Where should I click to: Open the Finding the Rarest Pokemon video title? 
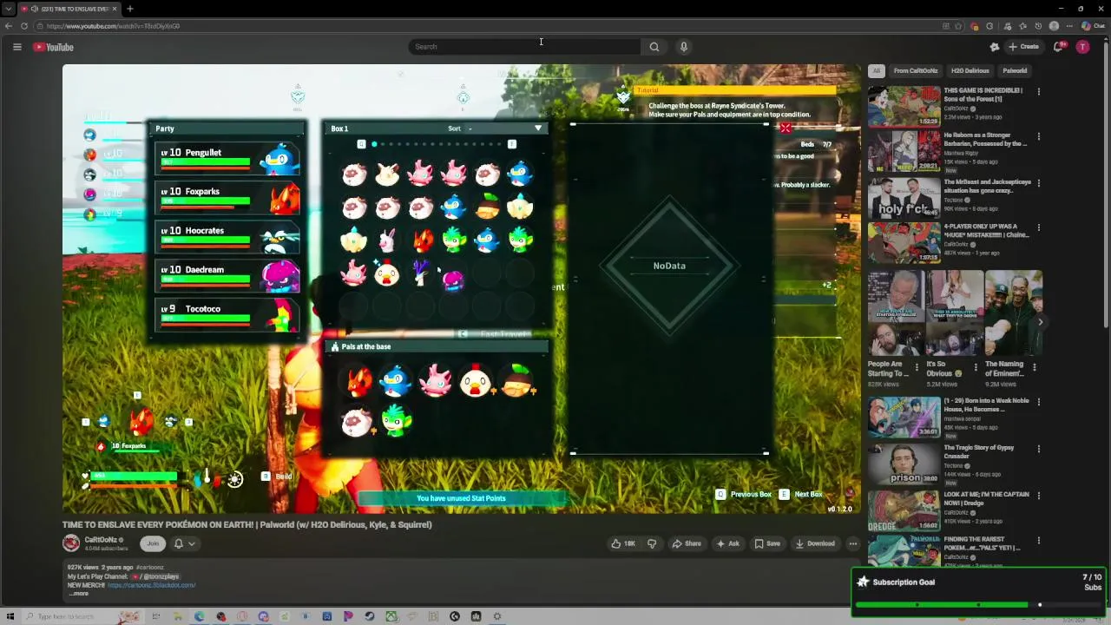[983, 543]
